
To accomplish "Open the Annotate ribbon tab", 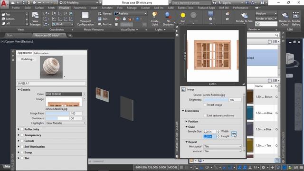I will (107, 8).
